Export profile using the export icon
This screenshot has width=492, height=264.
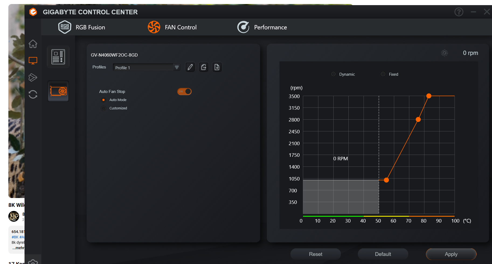point(204,67)
